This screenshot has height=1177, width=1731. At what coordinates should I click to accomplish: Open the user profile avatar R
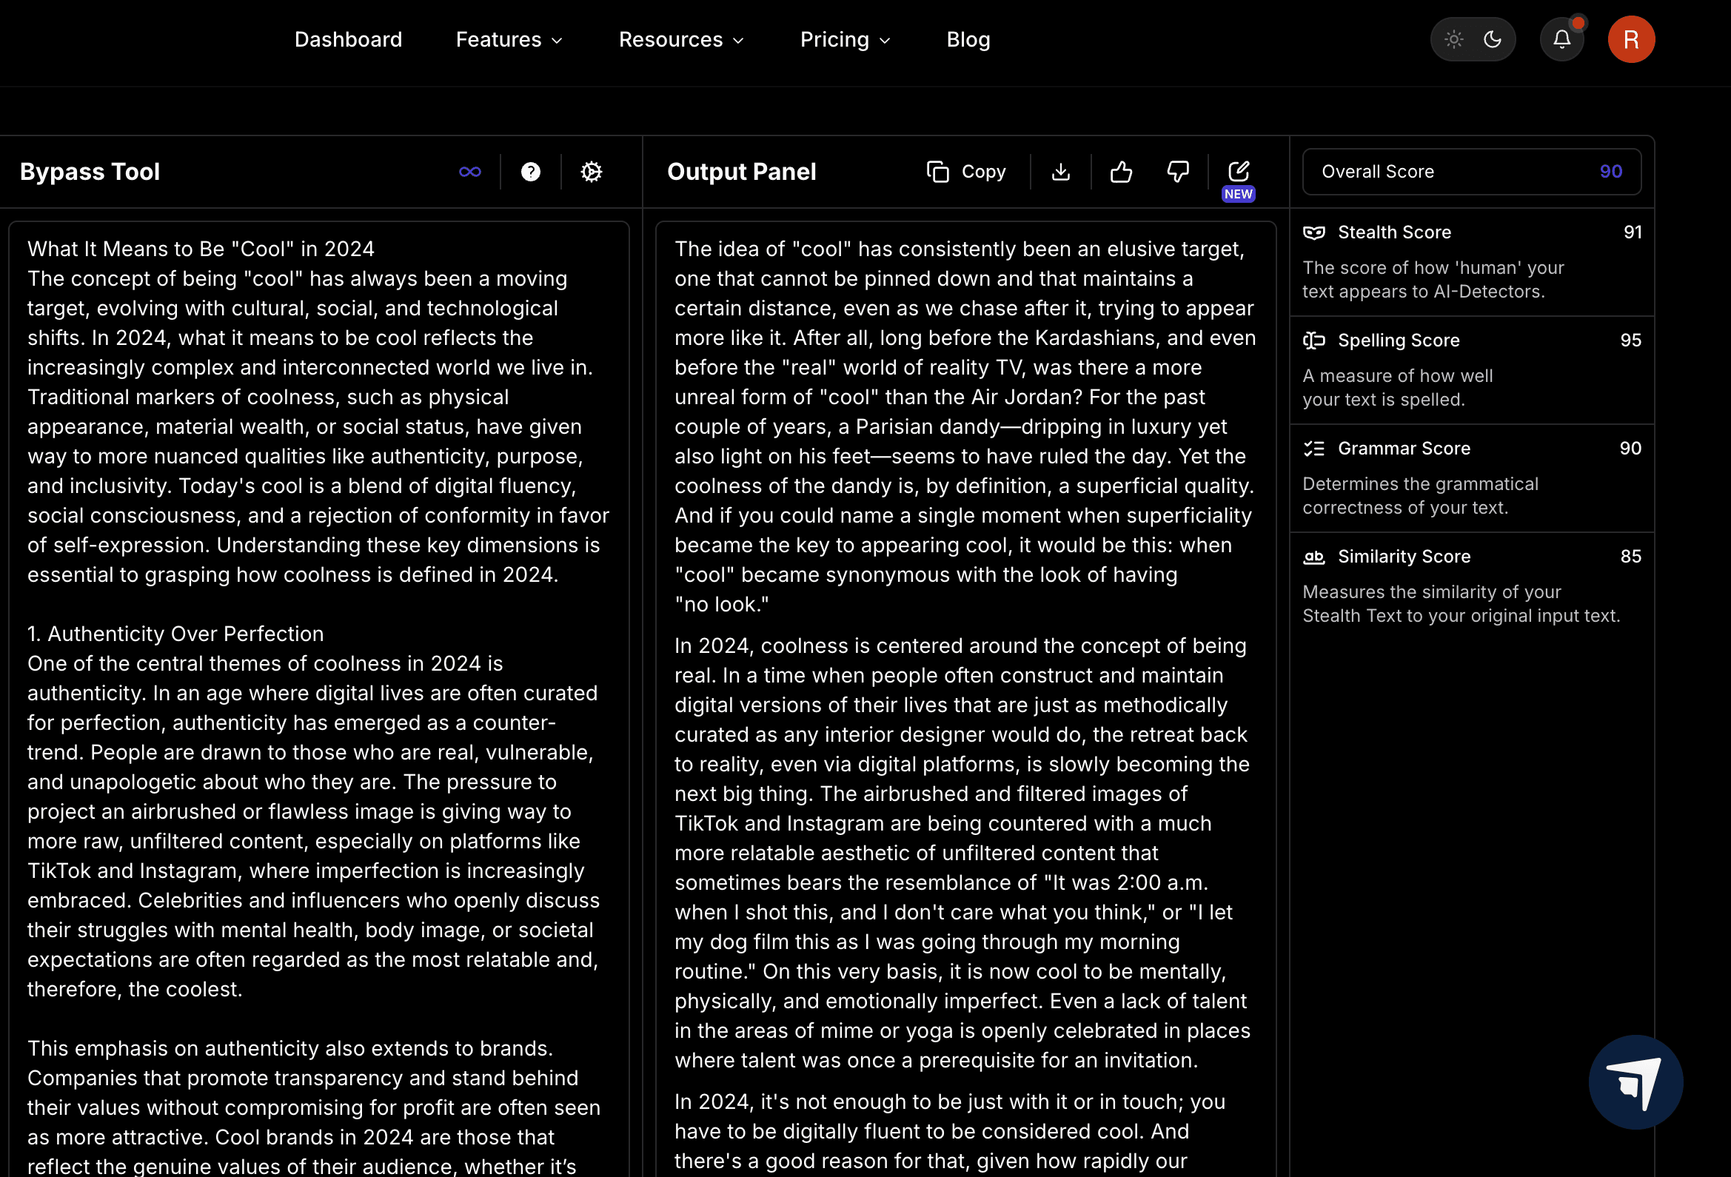pyautogui.click(x=1631, y=39)
